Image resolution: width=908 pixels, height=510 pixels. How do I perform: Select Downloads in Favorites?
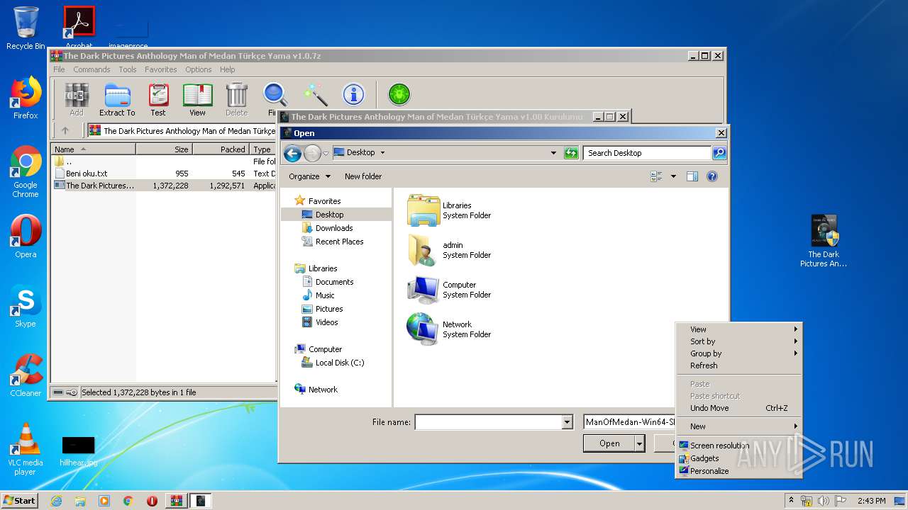(x=334, y=228)
